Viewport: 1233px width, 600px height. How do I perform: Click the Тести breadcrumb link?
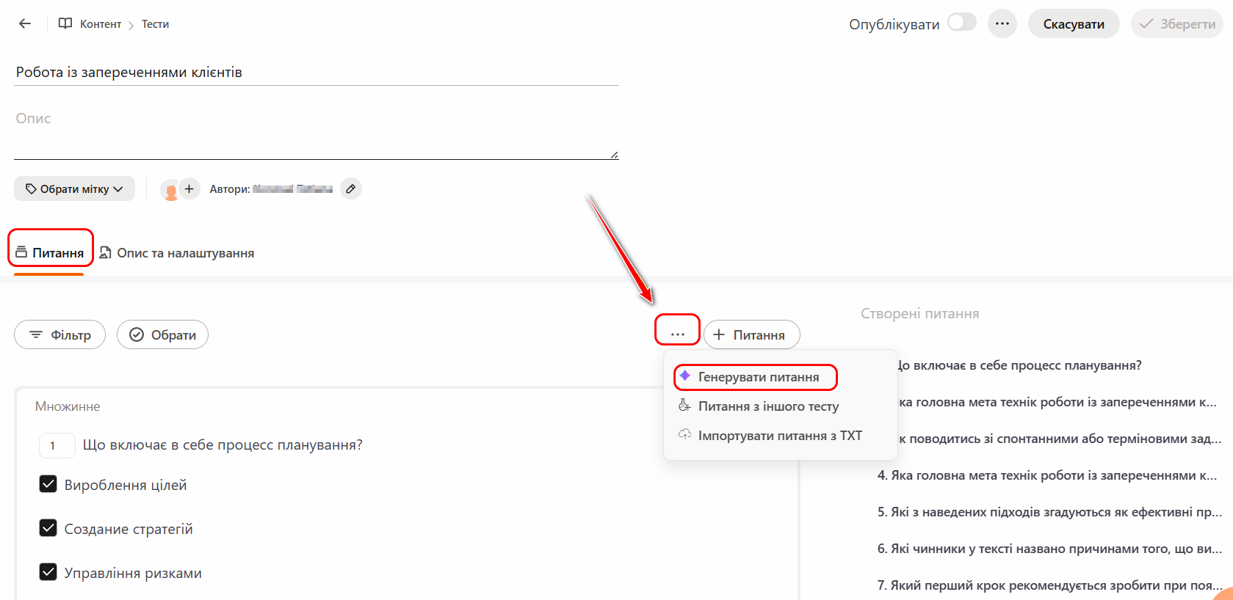click(x=155, y=23)
